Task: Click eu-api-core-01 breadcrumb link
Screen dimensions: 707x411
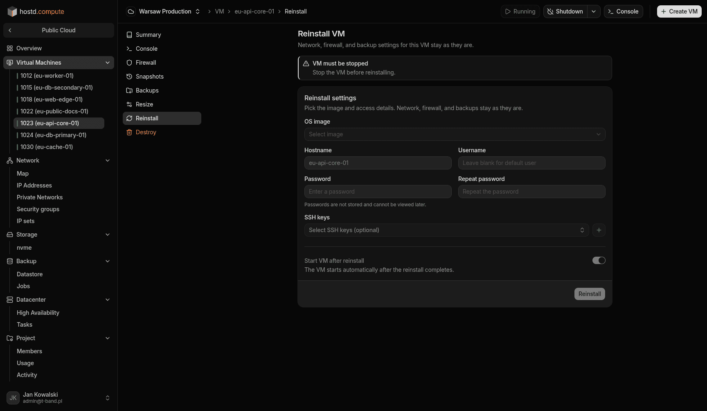Action: click(x=254, y=11)
